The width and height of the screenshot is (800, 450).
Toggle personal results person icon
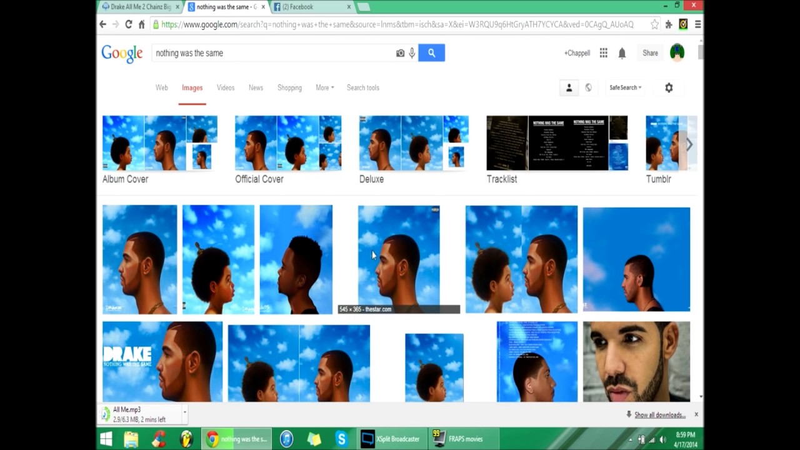(x=569, y=87)
